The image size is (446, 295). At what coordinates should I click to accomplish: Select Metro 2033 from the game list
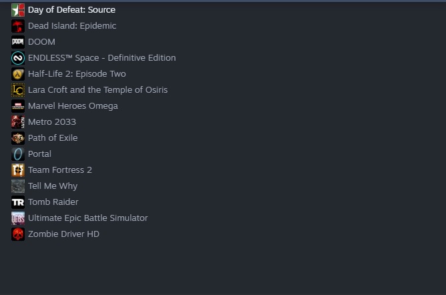click(x=52, y=122)
